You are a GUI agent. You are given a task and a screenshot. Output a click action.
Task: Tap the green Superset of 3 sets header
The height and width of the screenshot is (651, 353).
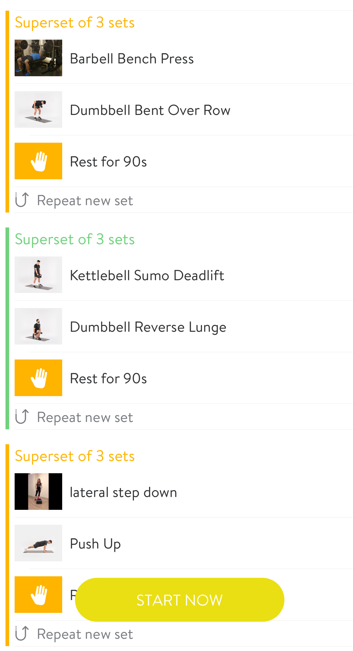tap(75, 239)
